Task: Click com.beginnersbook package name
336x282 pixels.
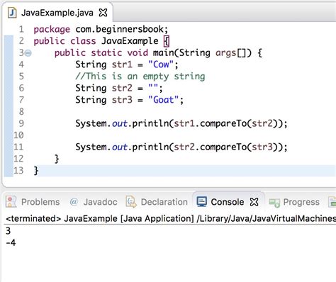Action: pos(120,29)
